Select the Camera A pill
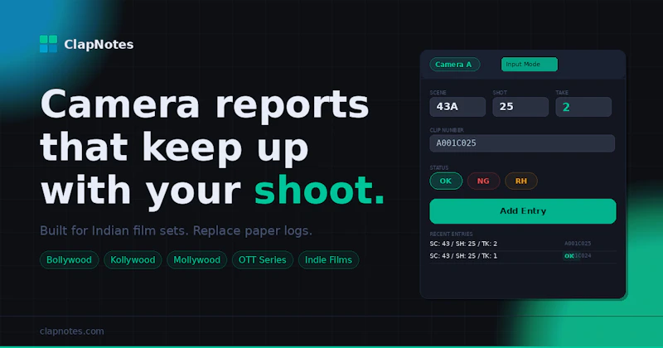Viewport: 663px width, 348px height. click(x=454, y=65)
